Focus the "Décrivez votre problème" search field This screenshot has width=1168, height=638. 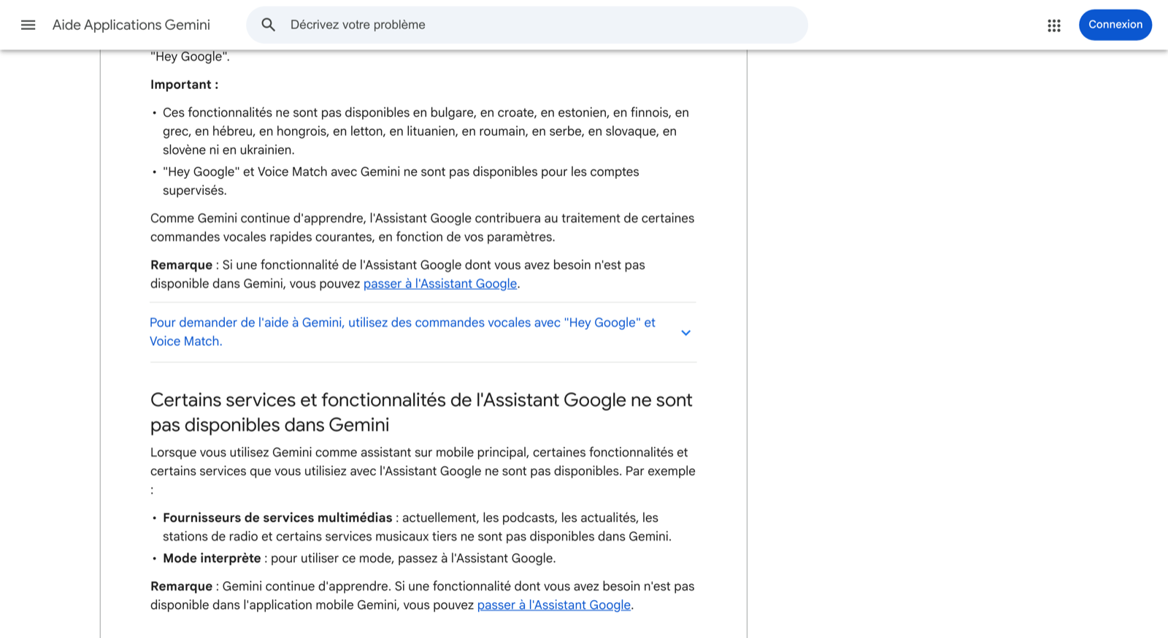526,25
